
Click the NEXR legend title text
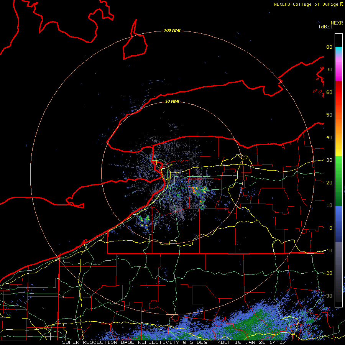pos(337,23)
